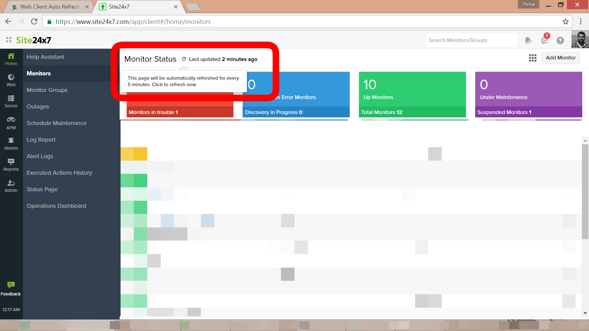Open the Reports sidebar icon
This screenshot has height=331, width=589.
pyautogui.click(x=11, y=162)
